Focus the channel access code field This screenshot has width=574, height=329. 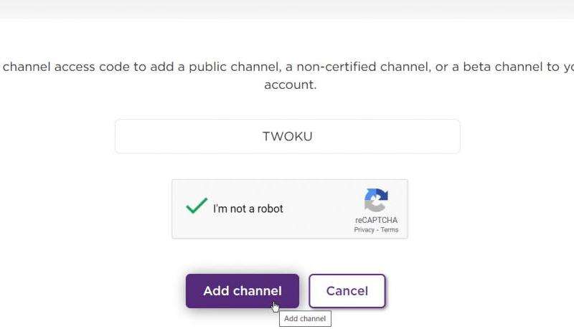[x=288, y=136]
